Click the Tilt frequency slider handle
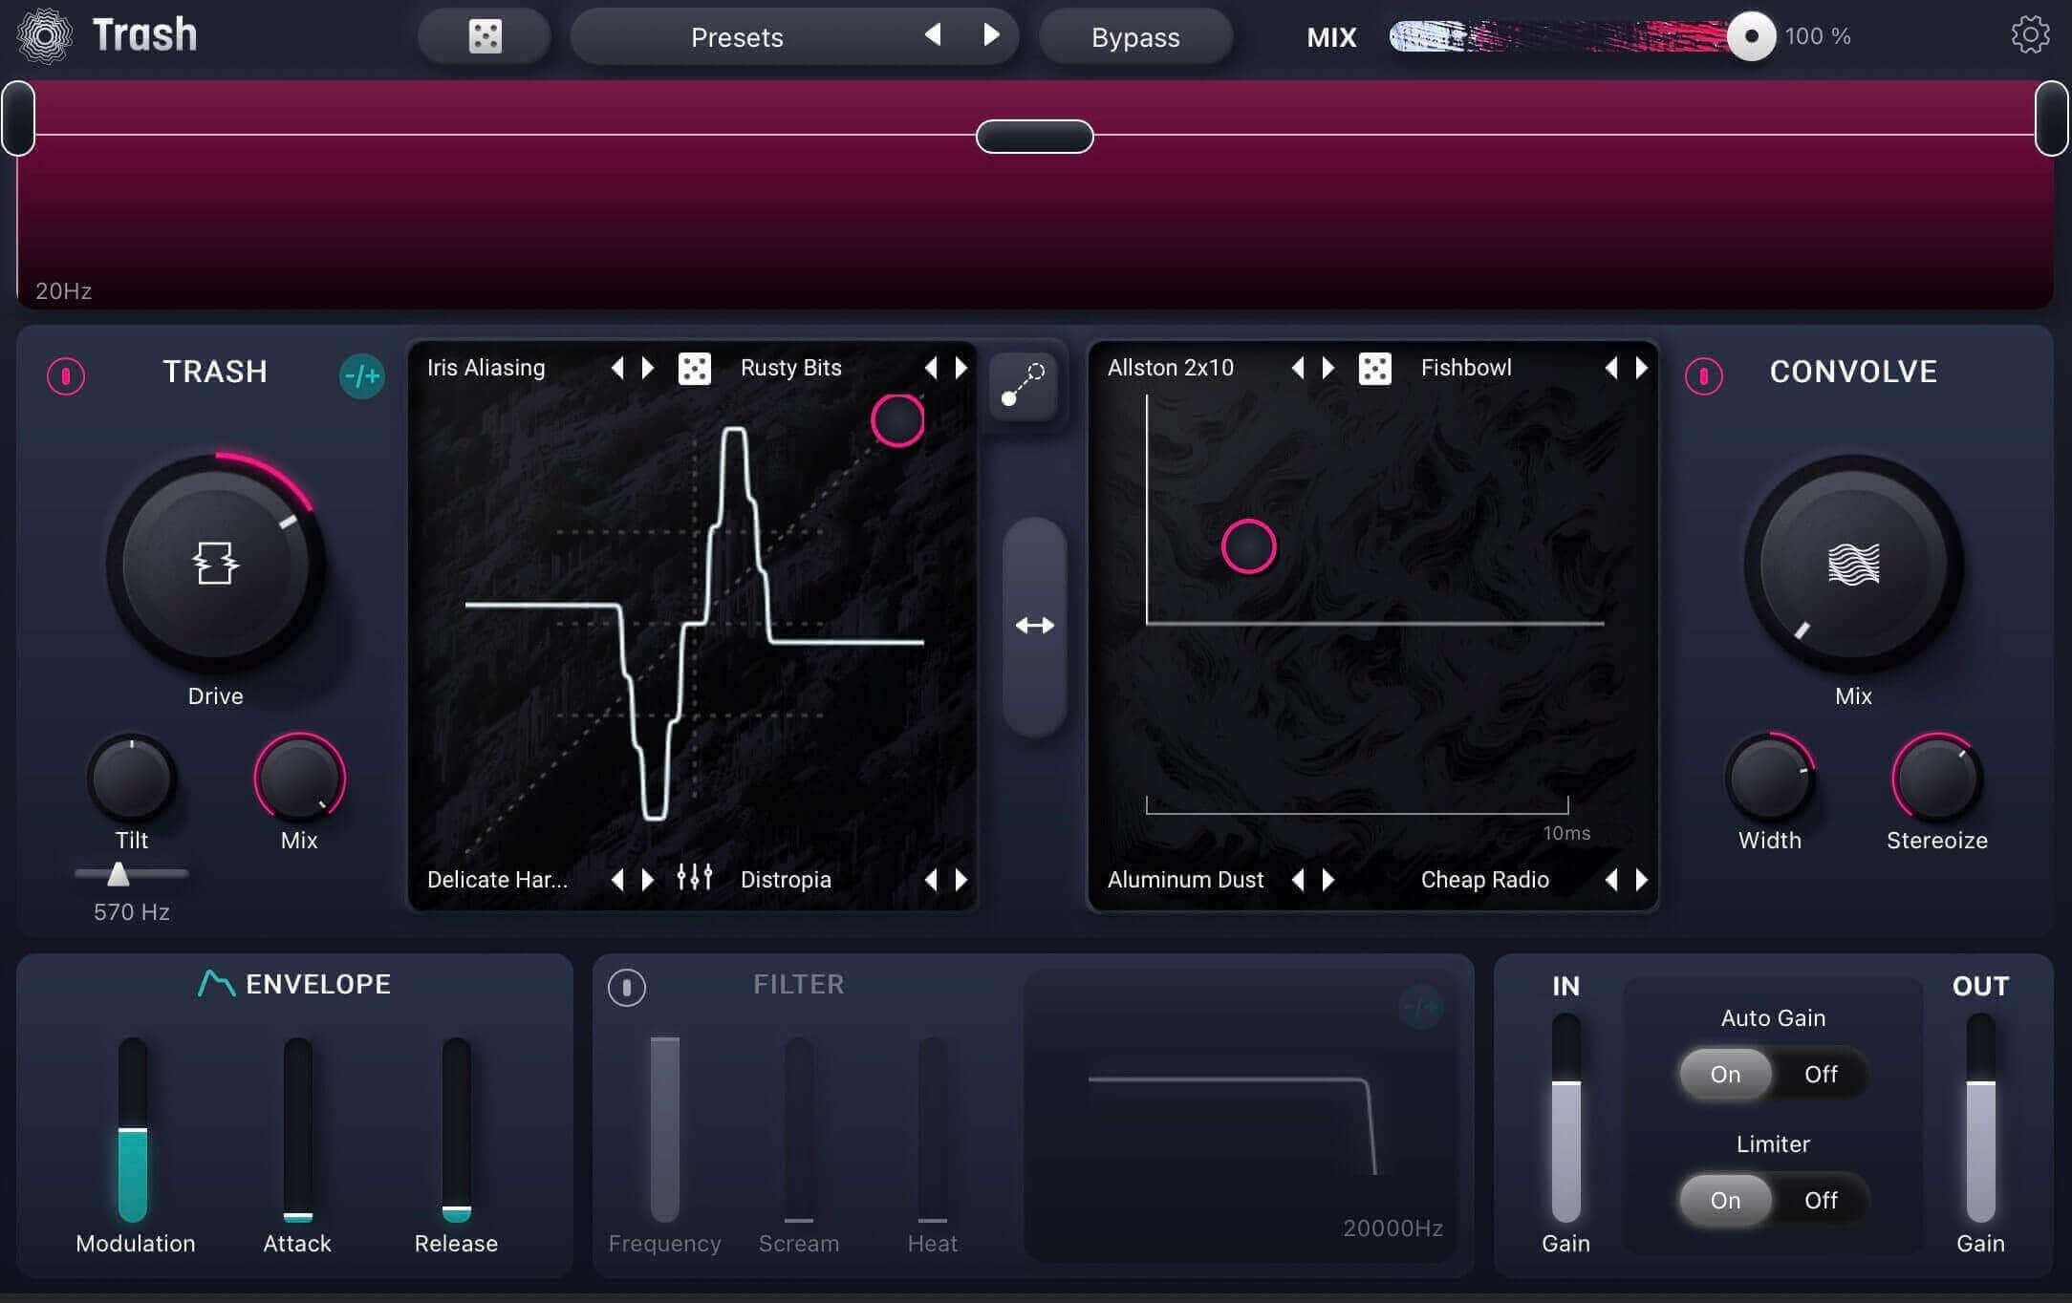Image resolution: width=2072 pixels, height=1303 pixels. (x=118, y=873)
